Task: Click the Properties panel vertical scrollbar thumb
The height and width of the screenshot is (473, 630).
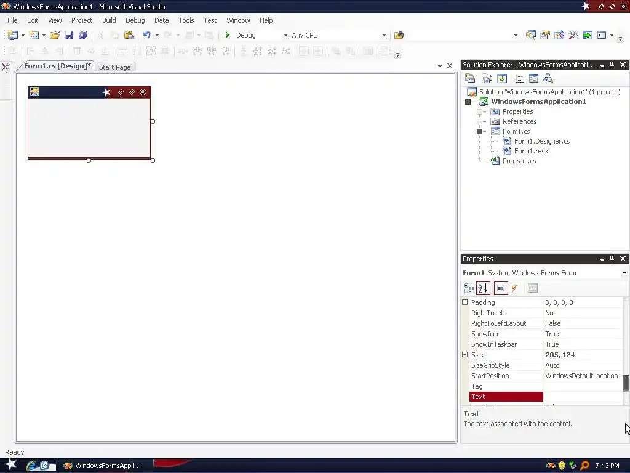Action: click(x=626, y=383)
